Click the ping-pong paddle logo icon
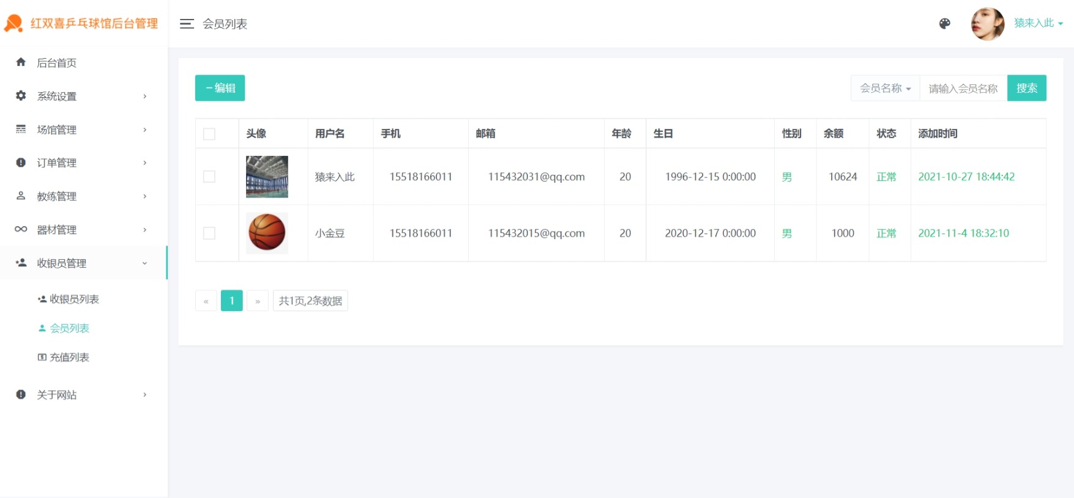 pyautogui.click(x=13, y=23)
